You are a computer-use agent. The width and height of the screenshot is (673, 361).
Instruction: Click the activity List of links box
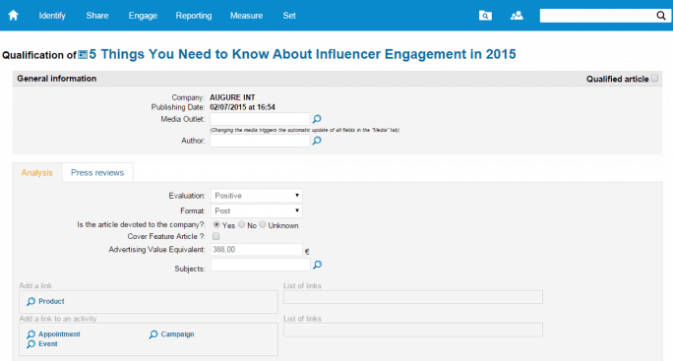pyautogui.click(x=413, y=330)
